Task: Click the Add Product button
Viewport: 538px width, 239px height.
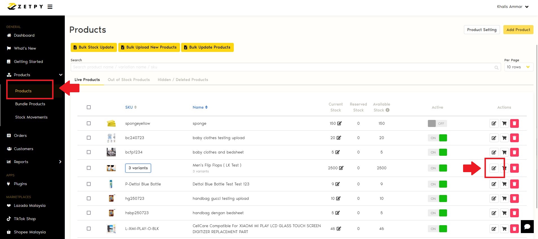Action: coord(518,30)
